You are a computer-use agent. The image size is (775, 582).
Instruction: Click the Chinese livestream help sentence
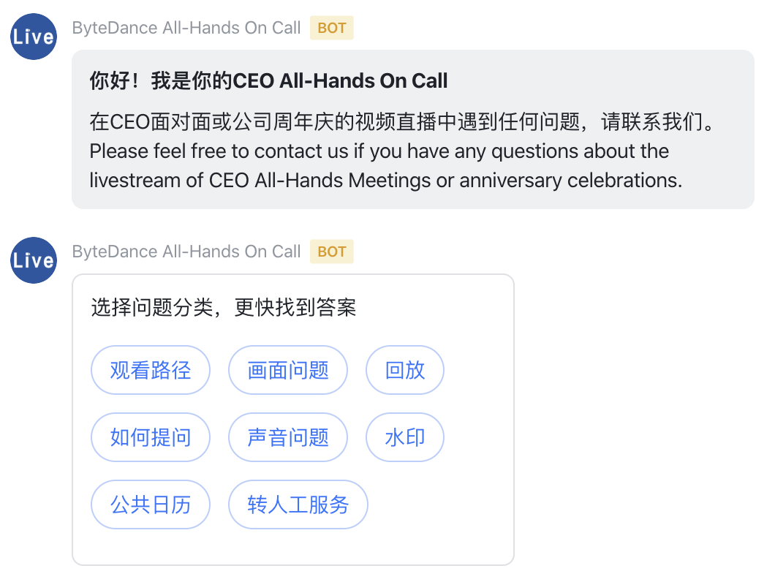pyautogui.click(x=401, y=121)
